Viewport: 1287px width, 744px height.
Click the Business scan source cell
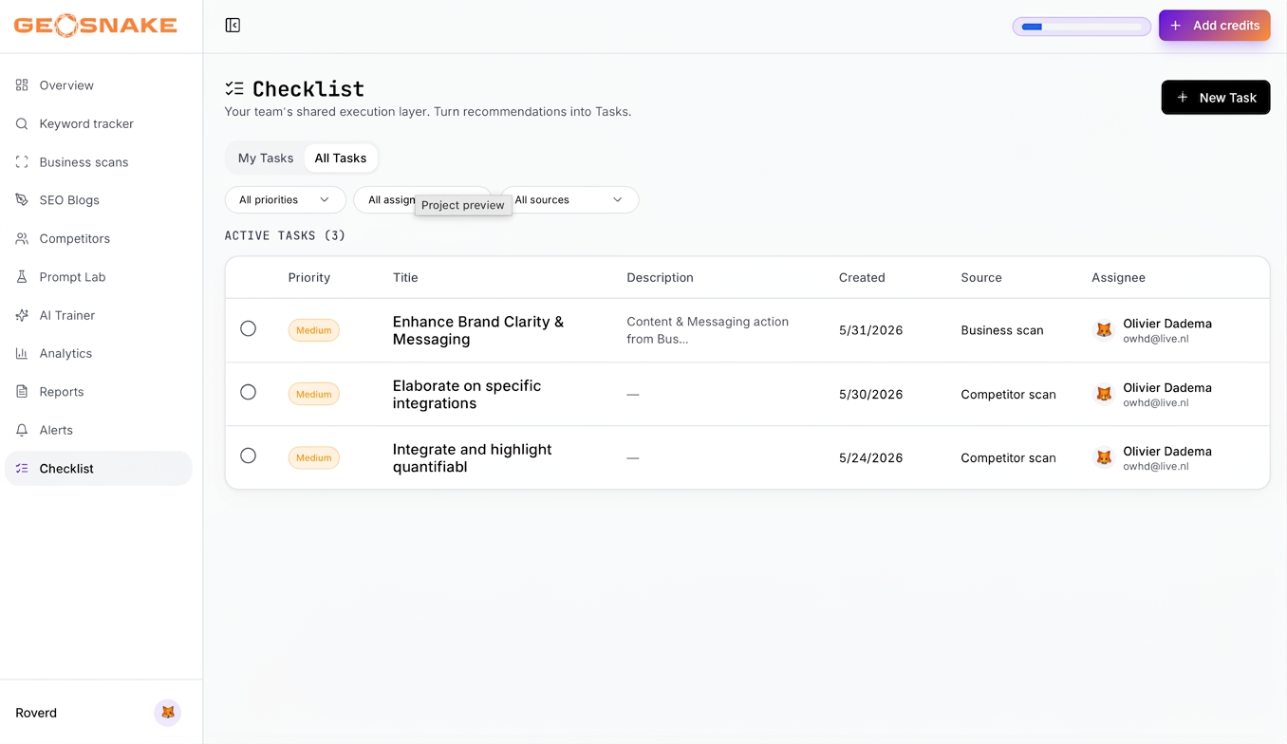(x=1002, y=330)
